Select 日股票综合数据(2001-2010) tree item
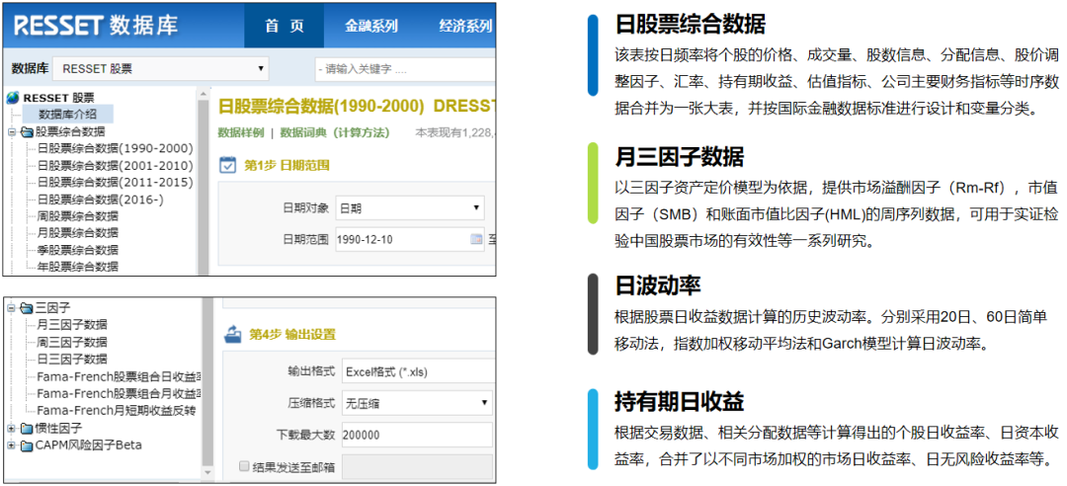 tap(115, 165)
